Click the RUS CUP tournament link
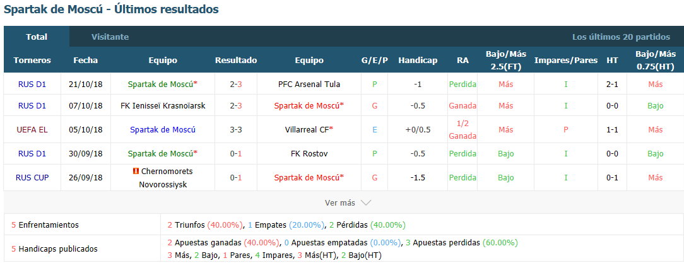The height and width of the screenshot is (263, 684). tap(32, 177)
